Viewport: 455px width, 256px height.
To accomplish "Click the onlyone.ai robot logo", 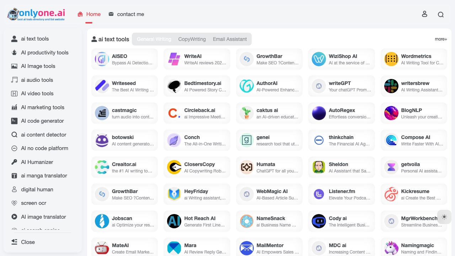I will 36,14.
